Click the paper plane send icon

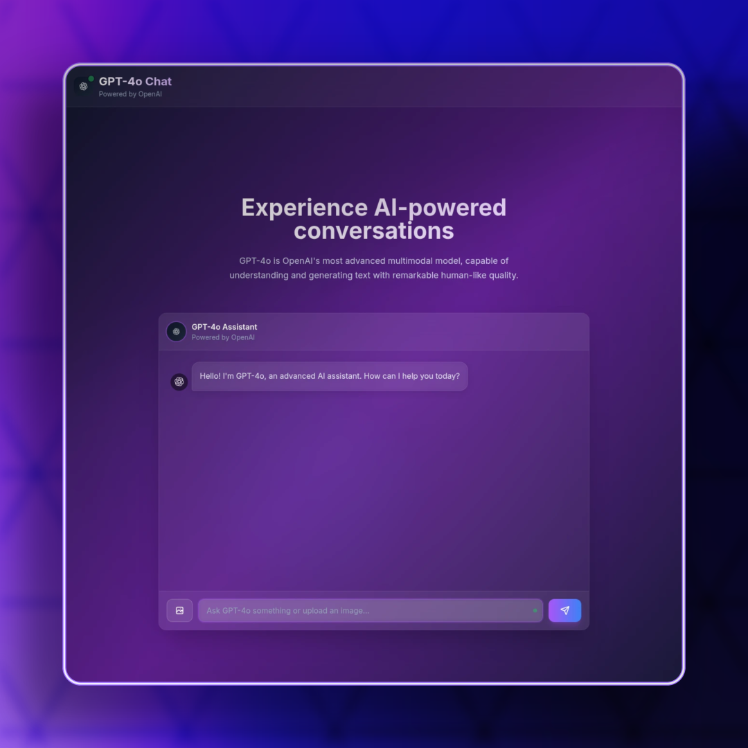564,610
